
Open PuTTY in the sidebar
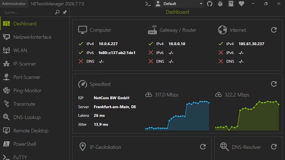[34, 157]
